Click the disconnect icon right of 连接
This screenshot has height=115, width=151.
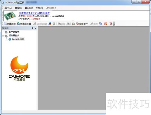pyautogui.click(x=68, y=24)
